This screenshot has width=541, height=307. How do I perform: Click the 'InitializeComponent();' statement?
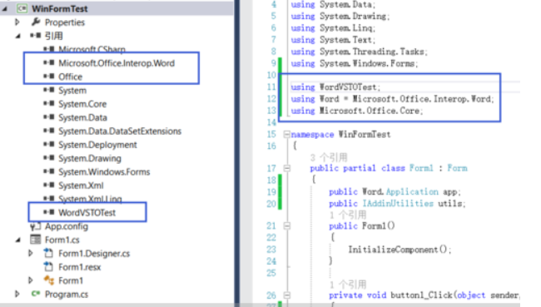400,250
